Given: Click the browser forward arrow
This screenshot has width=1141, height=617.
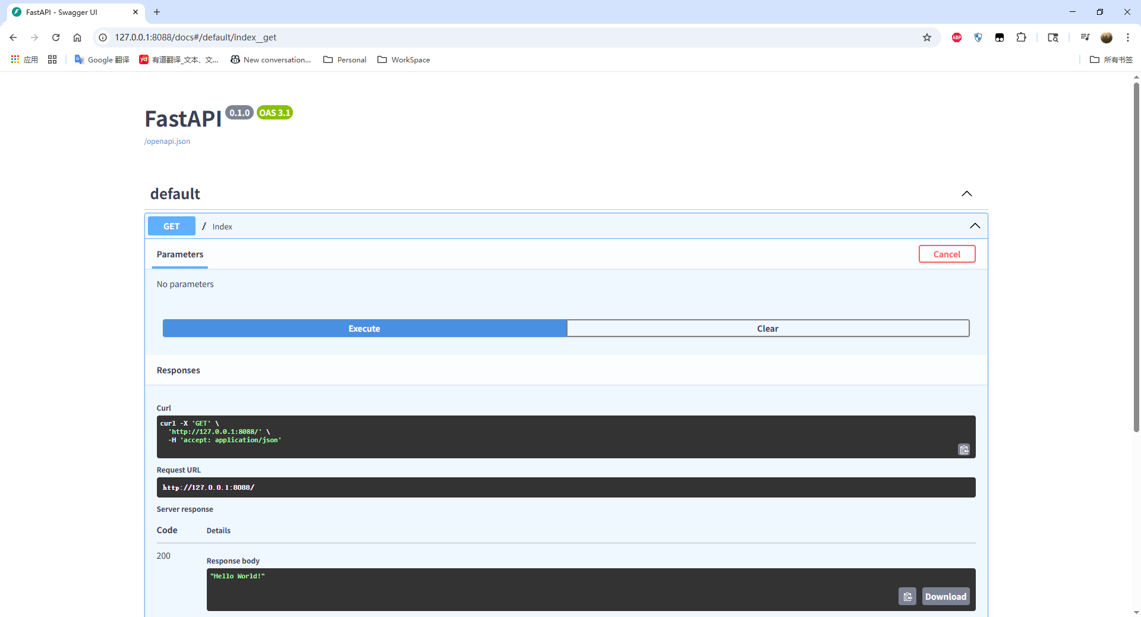Looking at the screenshot, I should [x=34, y=37].
